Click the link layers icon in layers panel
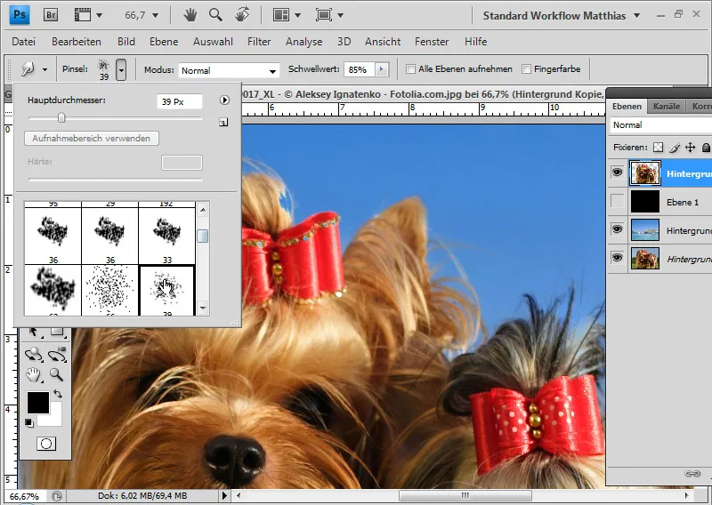The width and height of the screenshot is (712, 505). tap(692, 474)
